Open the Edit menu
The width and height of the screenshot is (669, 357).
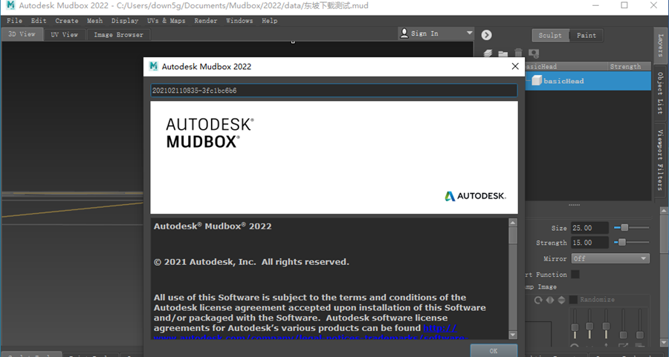pyautogui.click(x=39, y=21)
